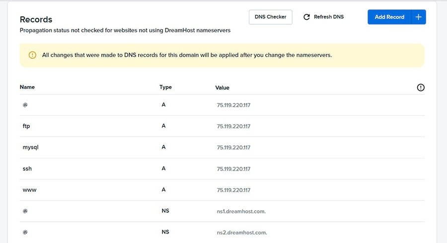
Task: Click the plus icon beside Add Record
Action: (x=418, y=17)
